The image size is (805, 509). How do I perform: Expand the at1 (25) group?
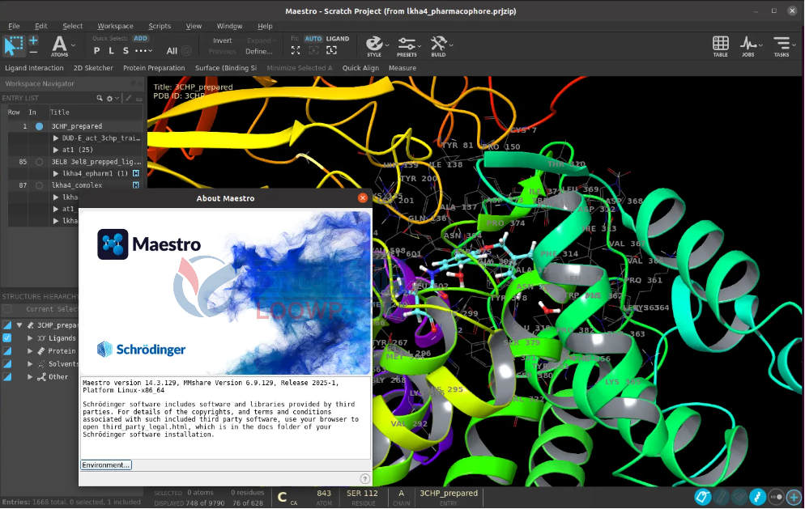[55, 150]
